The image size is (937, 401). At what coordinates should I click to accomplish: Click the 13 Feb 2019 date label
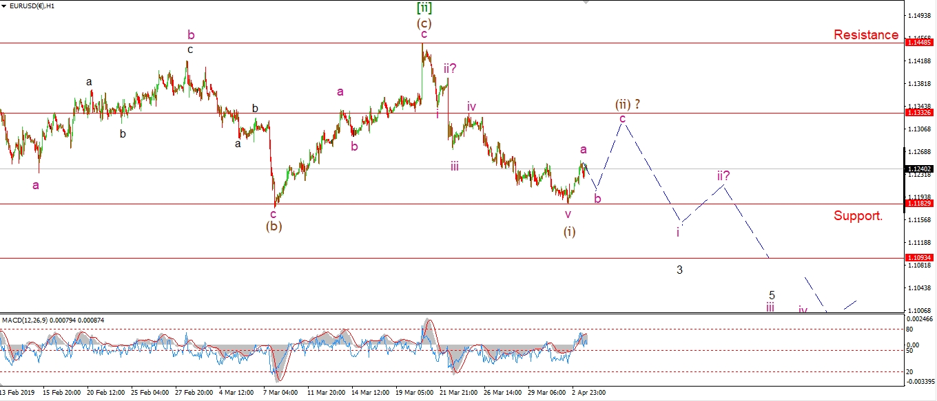[x=19, y=393]
